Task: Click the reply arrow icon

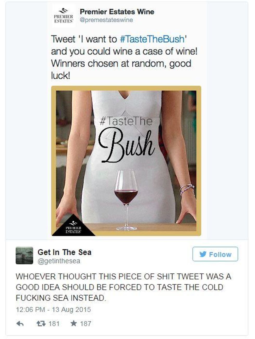Action: tap(20, 324)
